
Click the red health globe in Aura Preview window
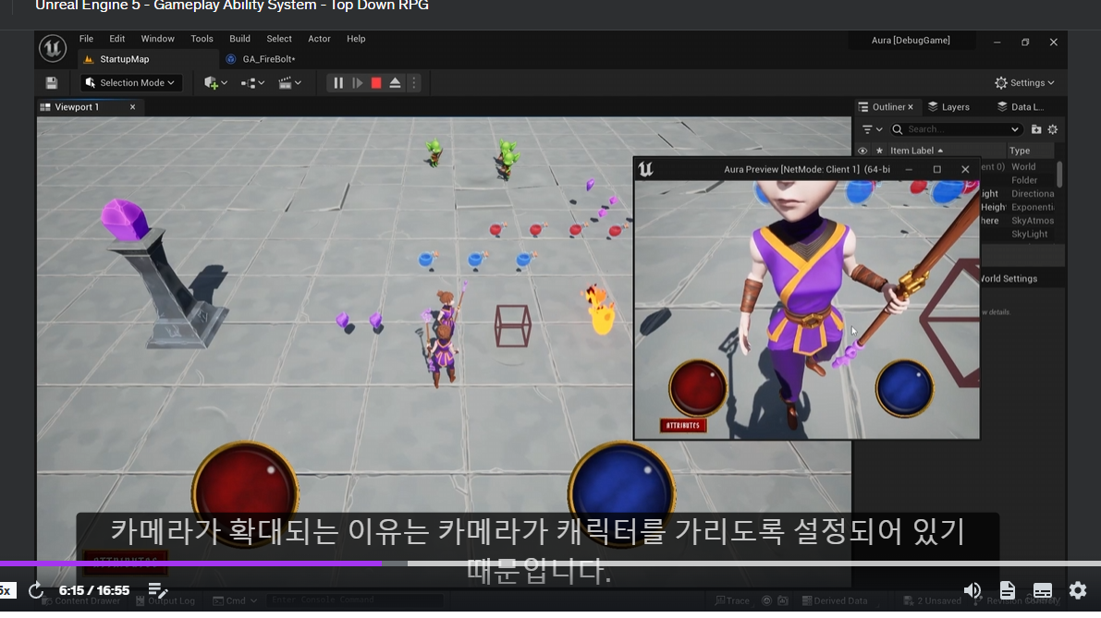click(698, 388)
